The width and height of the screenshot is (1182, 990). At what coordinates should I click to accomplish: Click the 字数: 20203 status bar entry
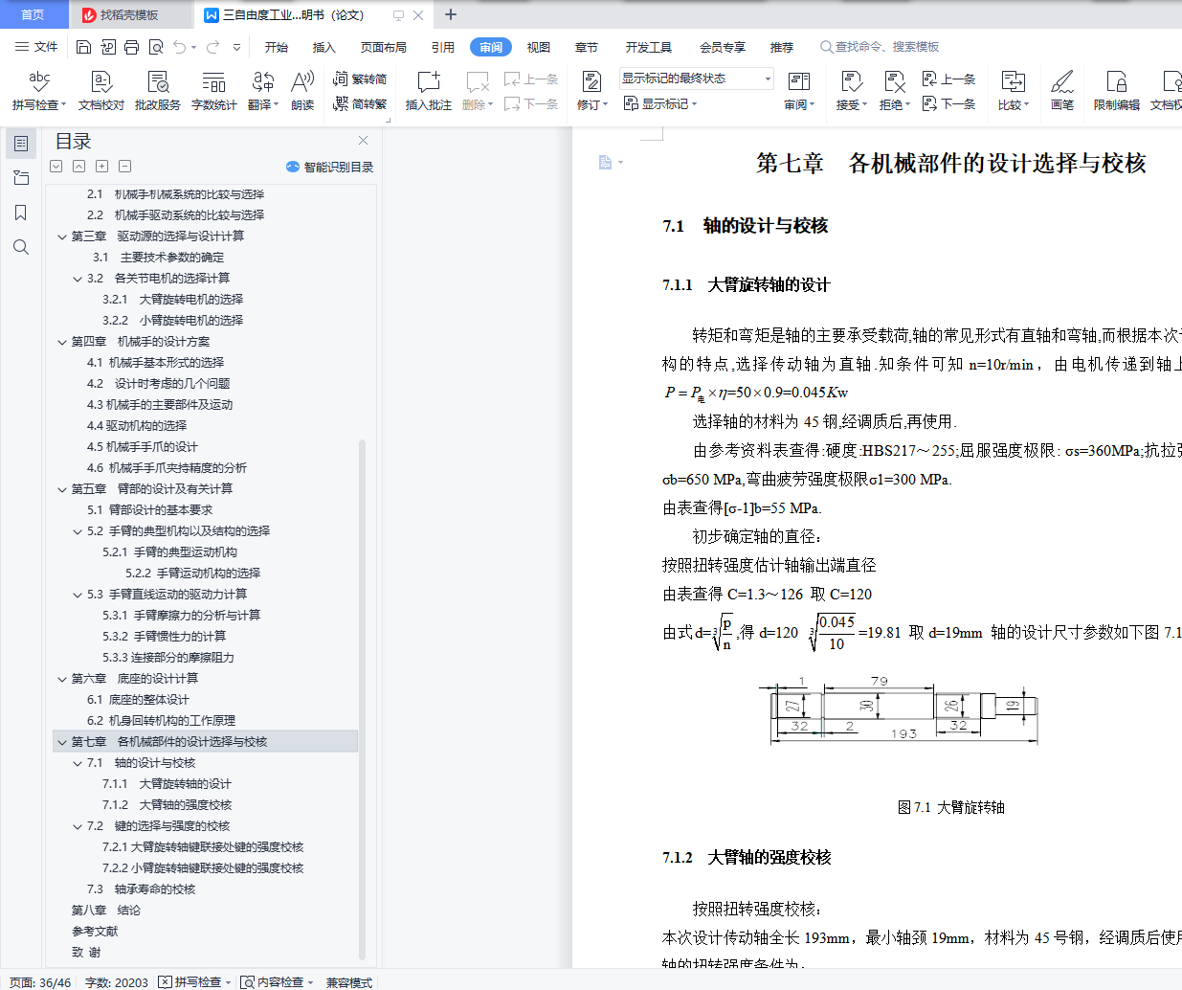[117, 982]
